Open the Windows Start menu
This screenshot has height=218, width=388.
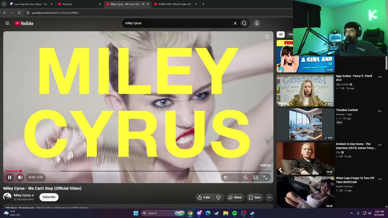(x=136, y=213)
